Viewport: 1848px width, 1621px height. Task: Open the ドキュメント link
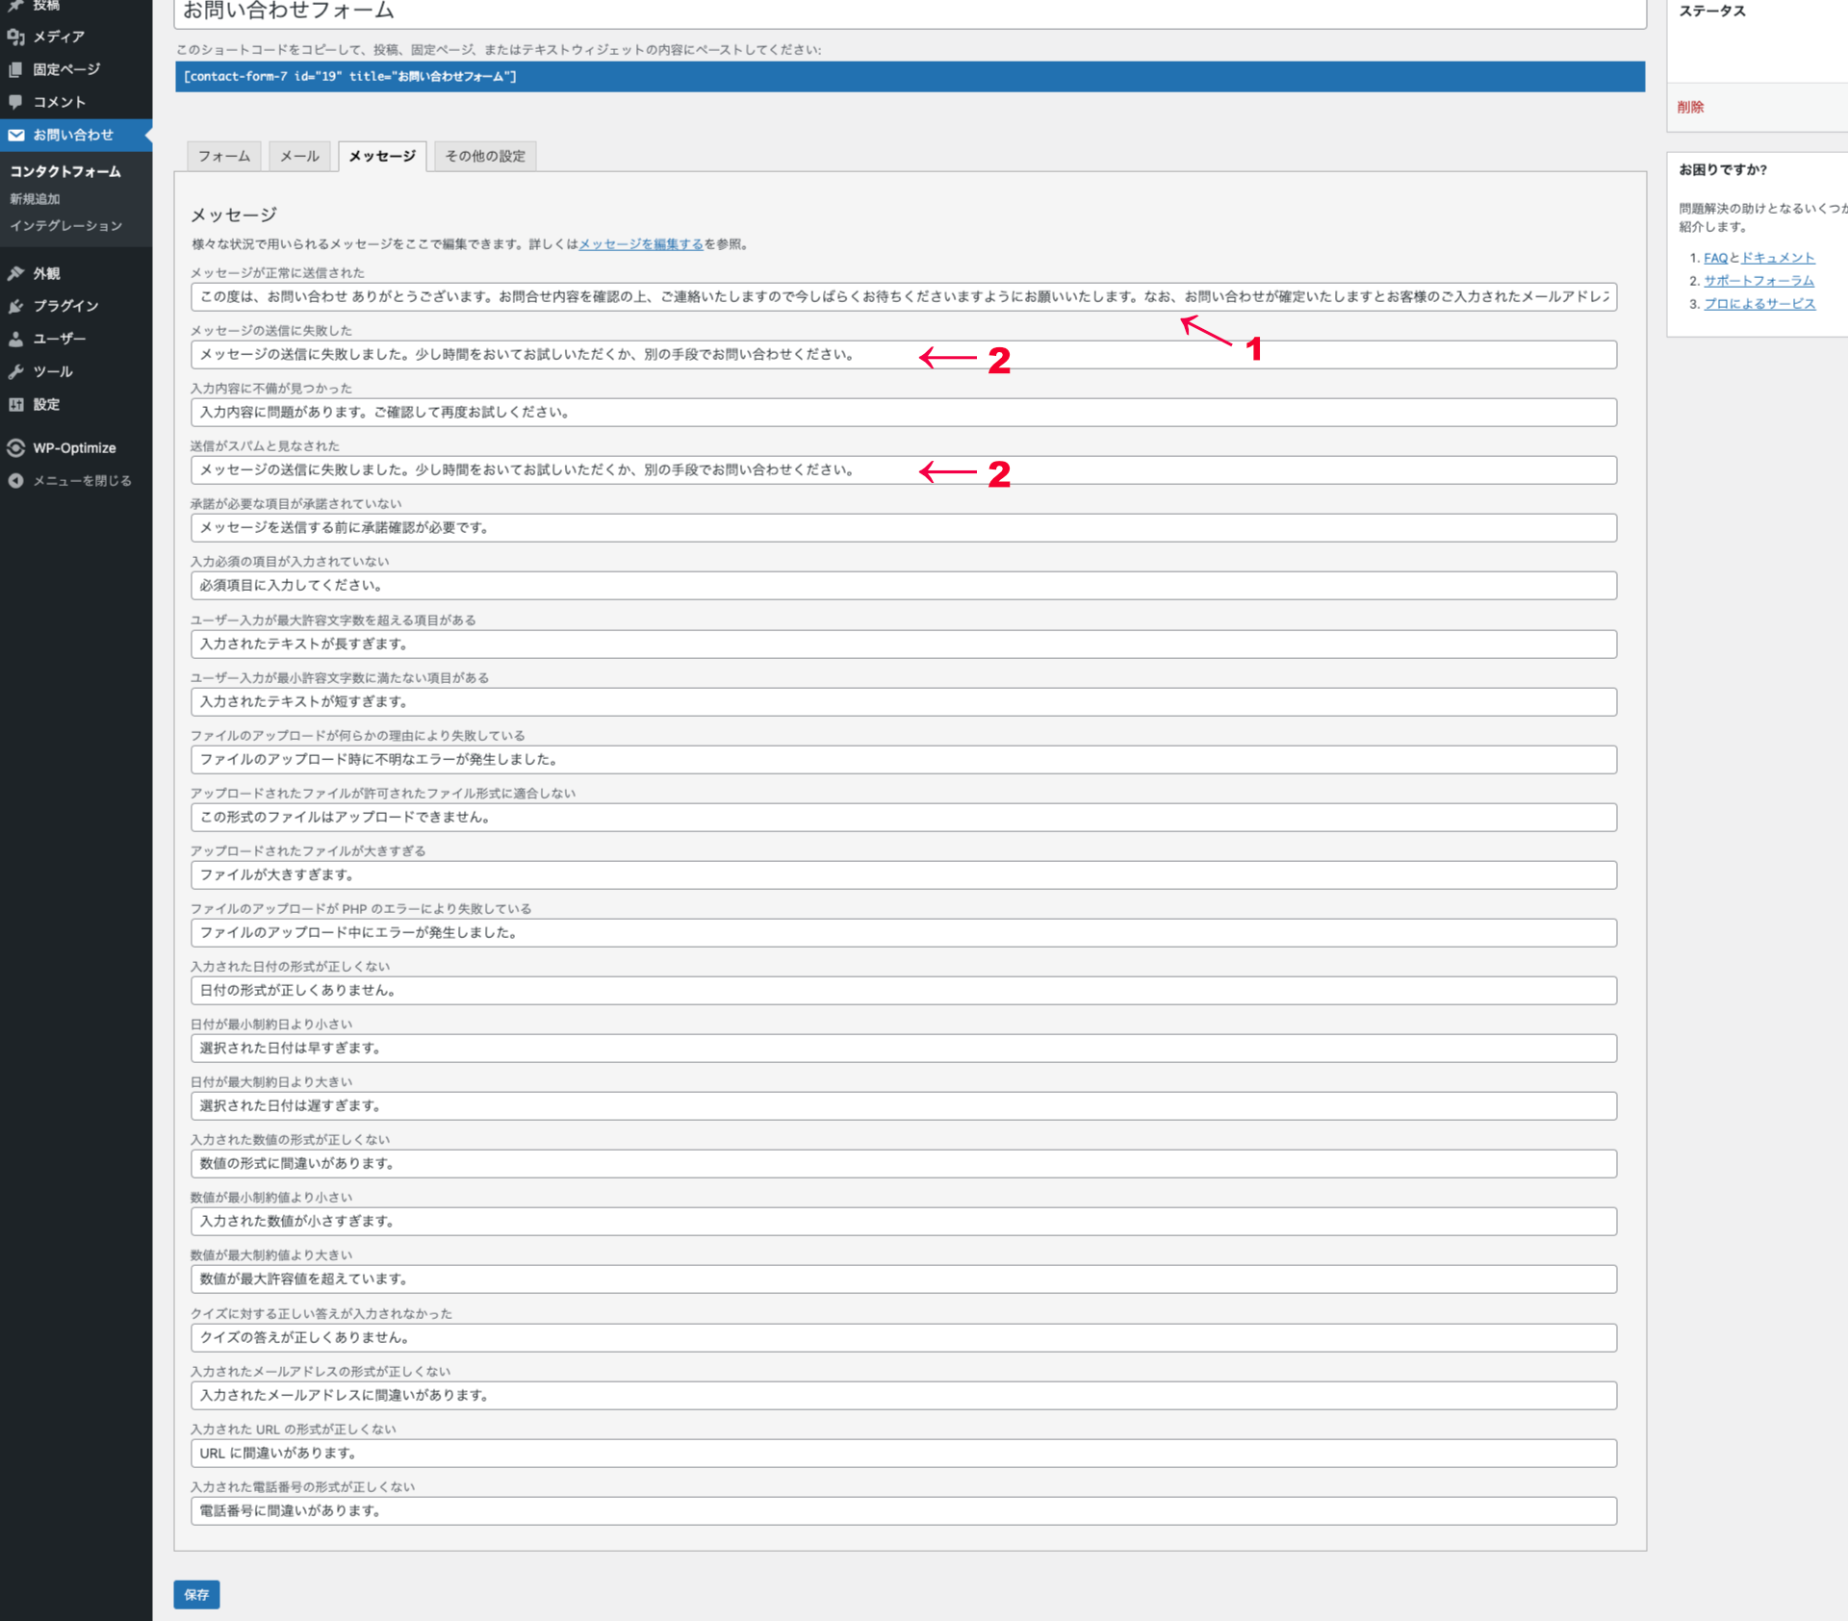click(1778, 258)
